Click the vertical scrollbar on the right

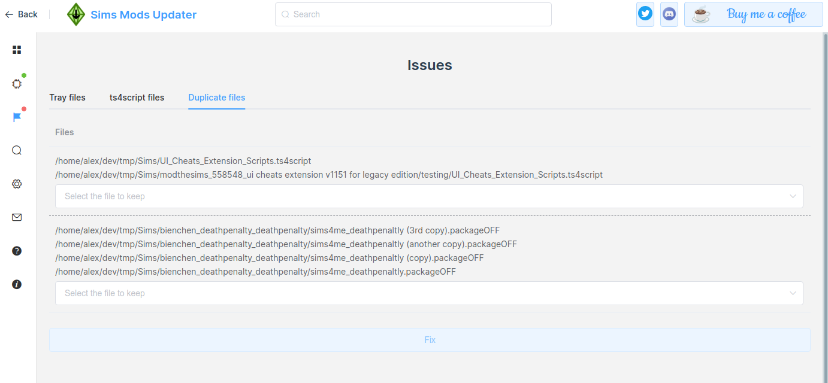[825, 208]
